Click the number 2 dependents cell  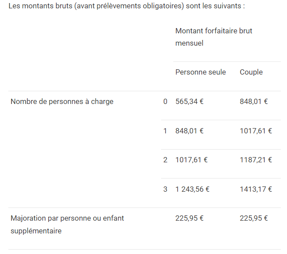[x=165, y=160]
